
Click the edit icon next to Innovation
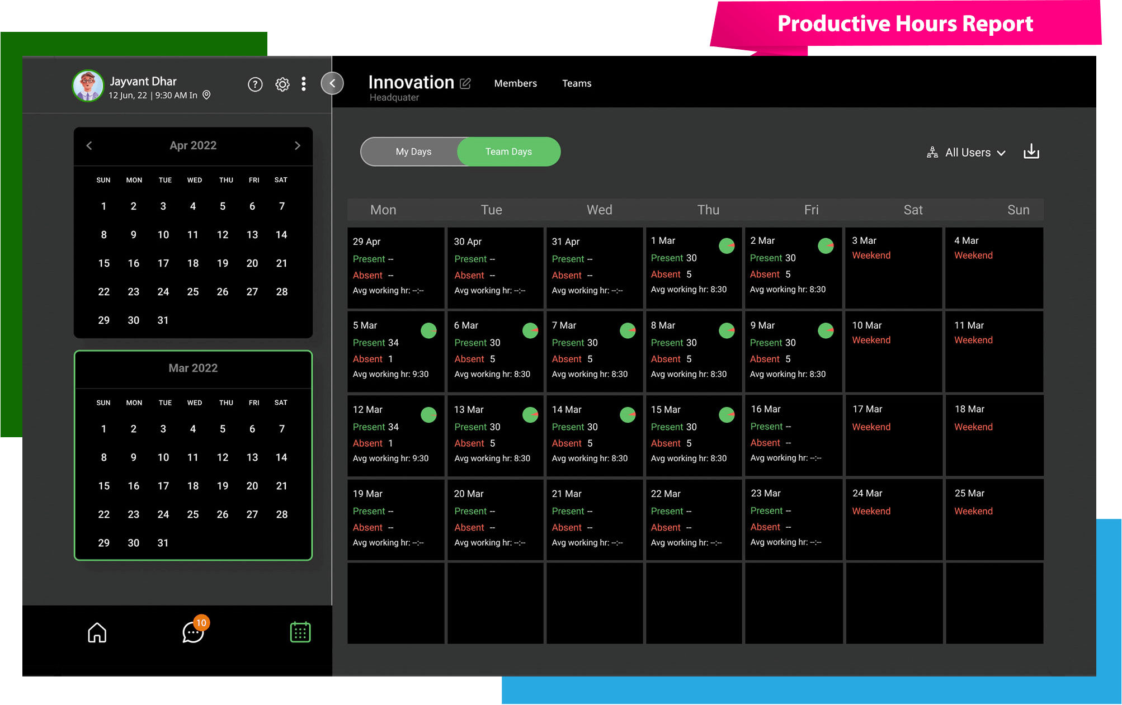click(465, 84)
